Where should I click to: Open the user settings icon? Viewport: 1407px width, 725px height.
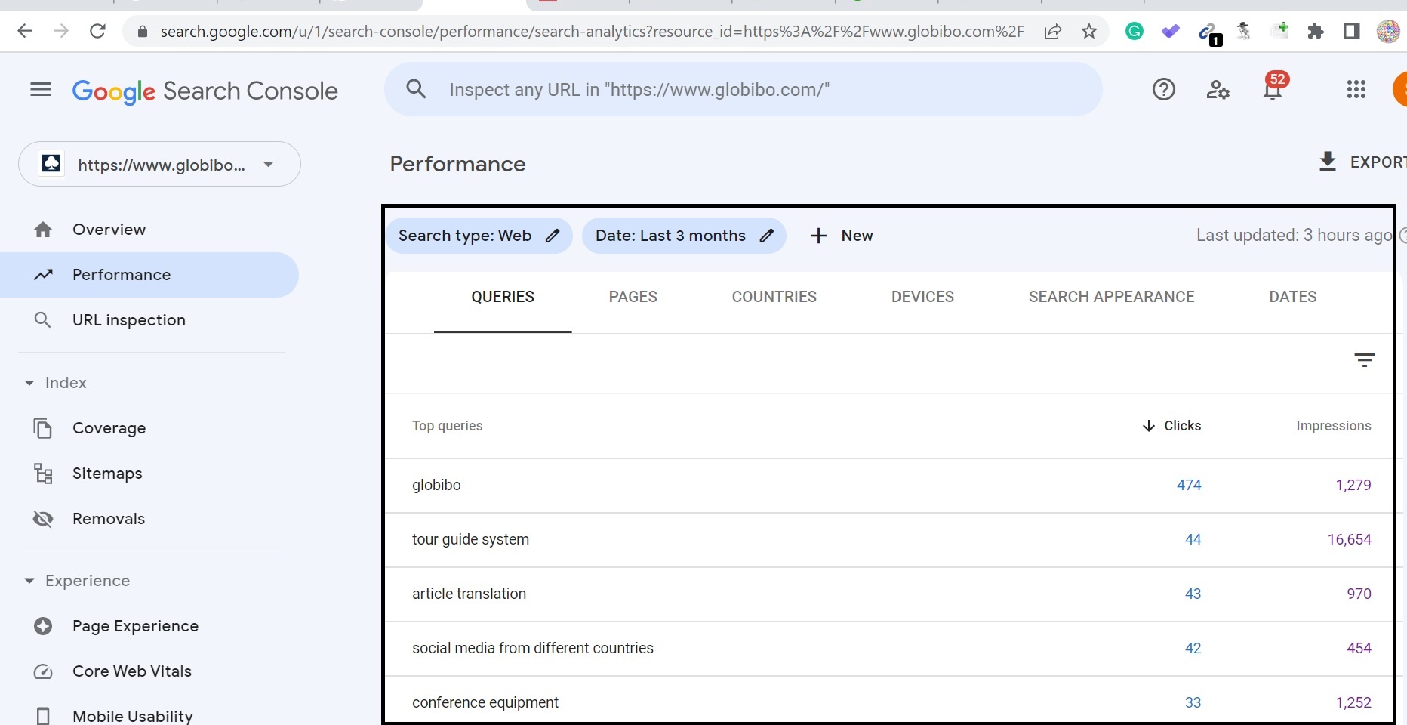click(1218, 90)
